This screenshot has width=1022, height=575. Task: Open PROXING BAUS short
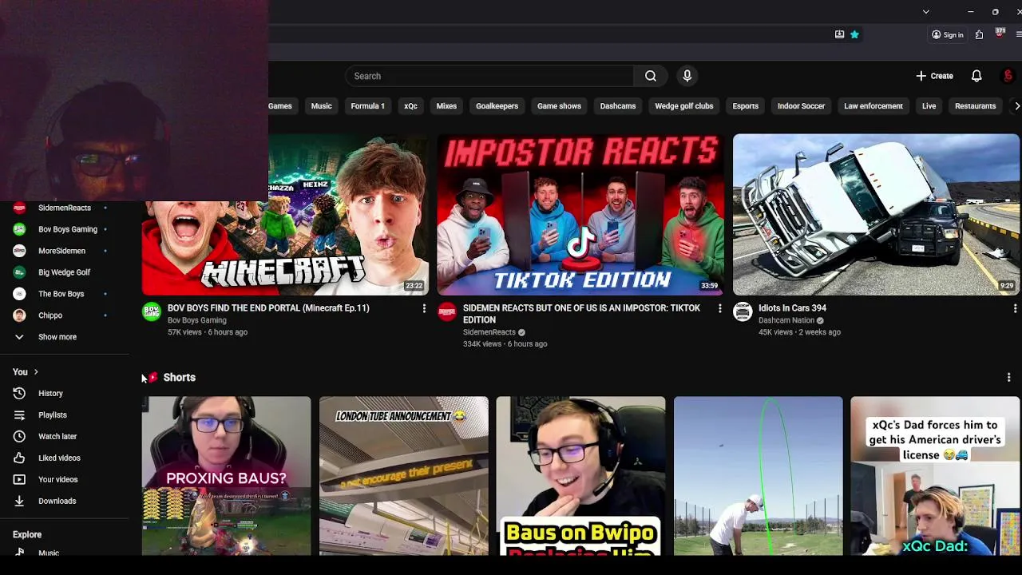click(x=226, y=476)
